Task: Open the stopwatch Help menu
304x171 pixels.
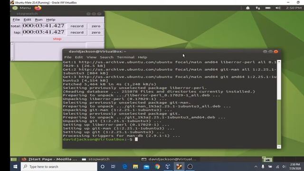Action: (51, 19)
